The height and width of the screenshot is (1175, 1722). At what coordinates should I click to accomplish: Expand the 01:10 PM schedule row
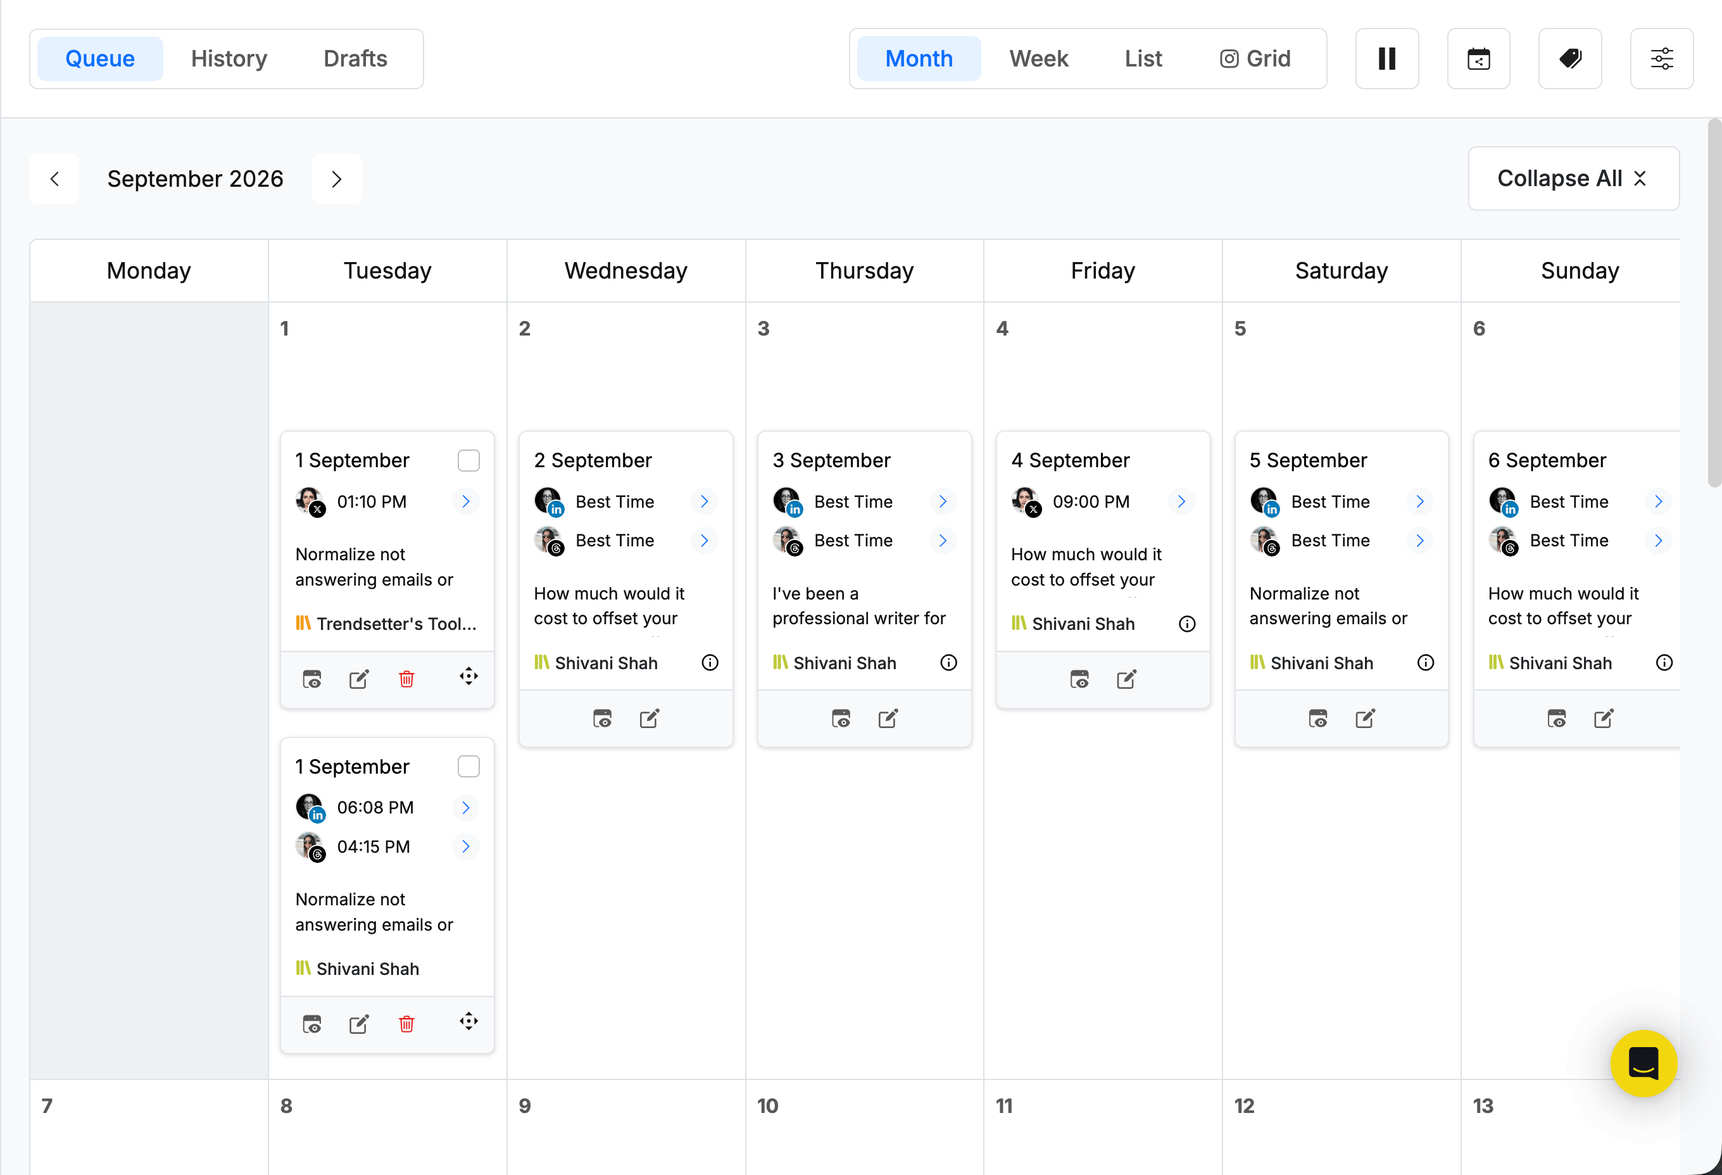(465, 501)
